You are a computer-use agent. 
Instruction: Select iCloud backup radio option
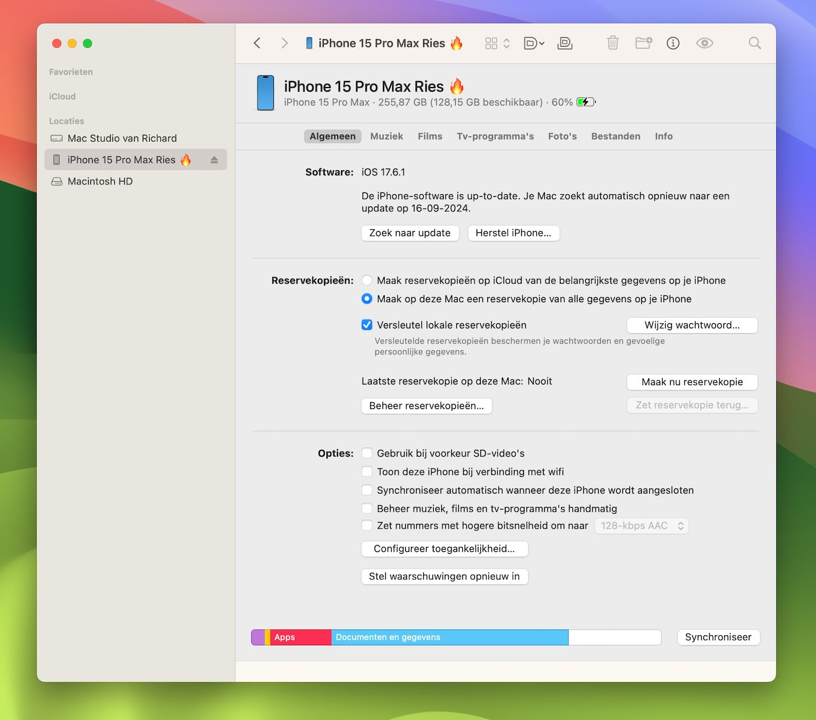pos(367,281)
